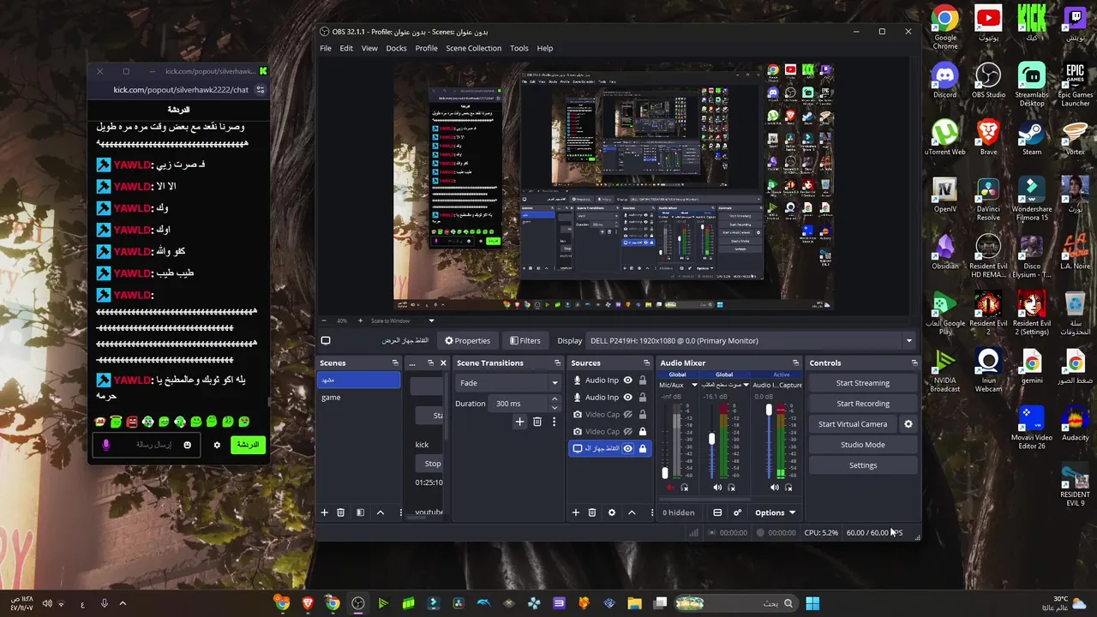Lock the topmost Audio Inp source
Screen dimensions: 1097x617
[x=643, y=380]
